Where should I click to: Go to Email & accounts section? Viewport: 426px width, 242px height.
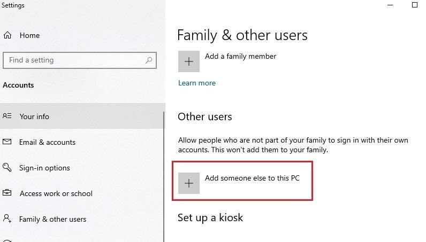tap(47, 142)
